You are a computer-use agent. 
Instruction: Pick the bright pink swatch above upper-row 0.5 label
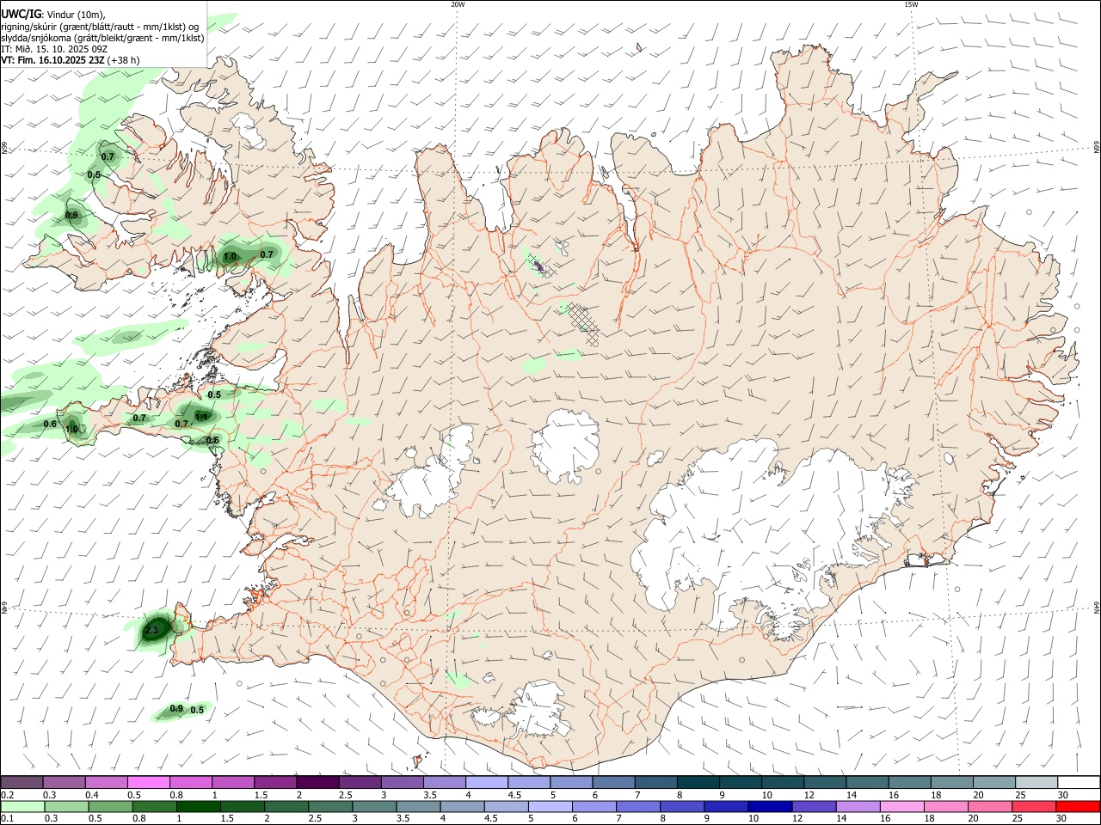pos(148,783)
